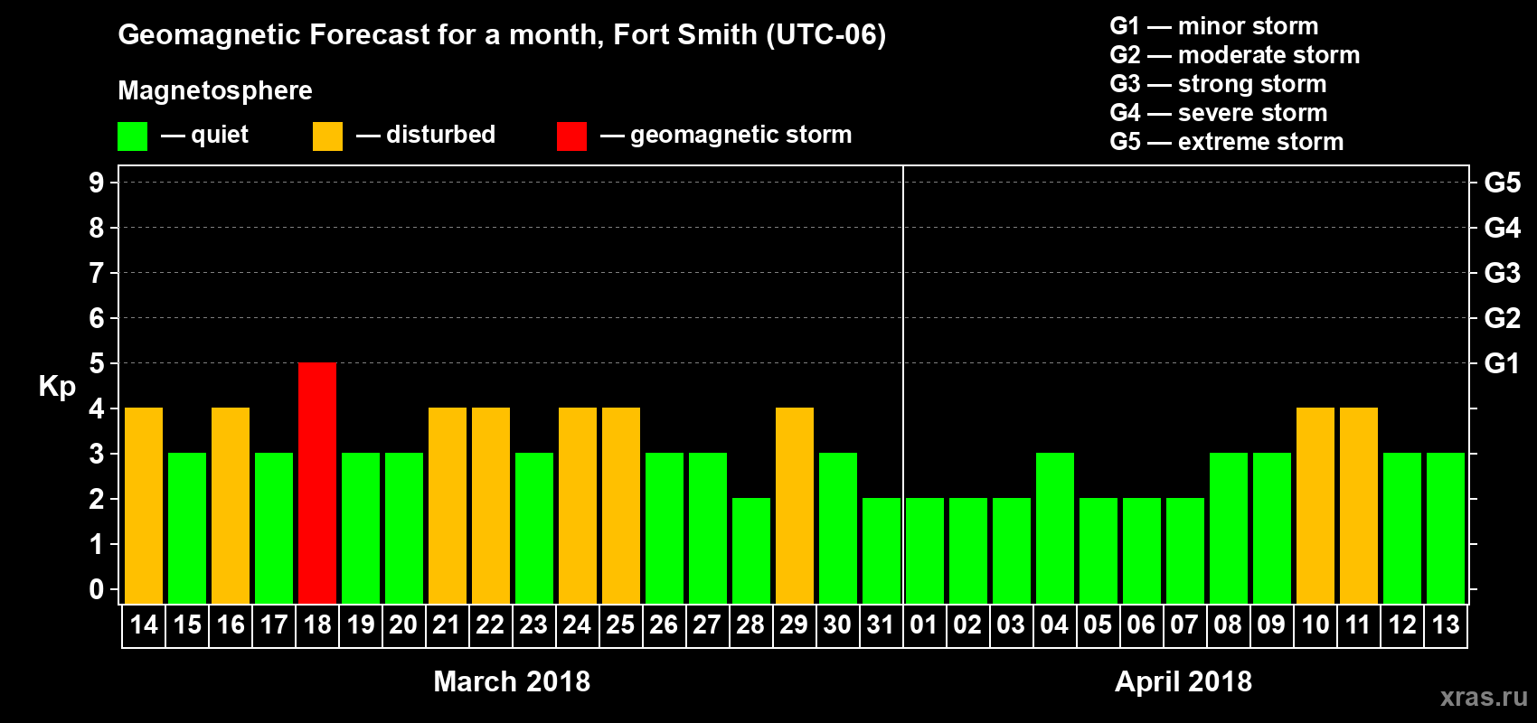Image resolution: width=1537 pixels, height=723 pixels.
Task: Click the red geomagnetic storm legend swatch
Action: click(571, 136)
